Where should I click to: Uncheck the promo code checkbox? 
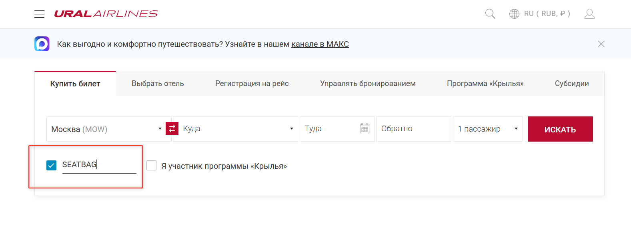[x=52, y=165]
